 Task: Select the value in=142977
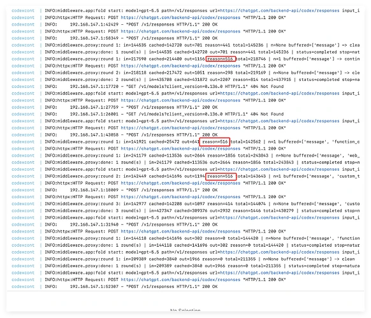click(135, 204)
